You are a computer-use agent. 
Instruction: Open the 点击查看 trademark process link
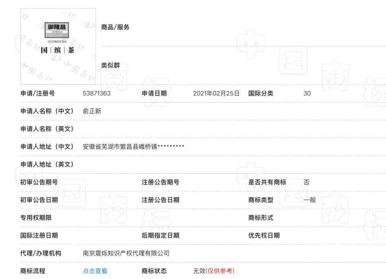(x=95, y=271)
